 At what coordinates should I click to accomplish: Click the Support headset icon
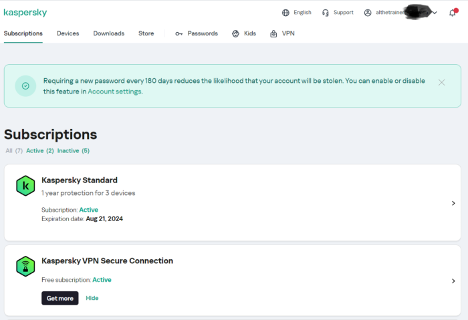coord(326,13)
